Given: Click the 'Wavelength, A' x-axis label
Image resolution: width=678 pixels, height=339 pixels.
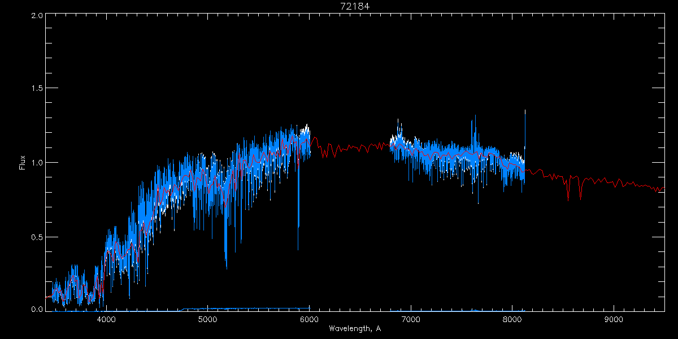Looking at the screenshot, I should 355,329.
